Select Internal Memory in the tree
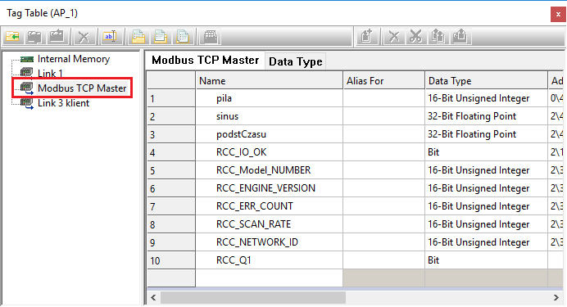 (74, 59)
